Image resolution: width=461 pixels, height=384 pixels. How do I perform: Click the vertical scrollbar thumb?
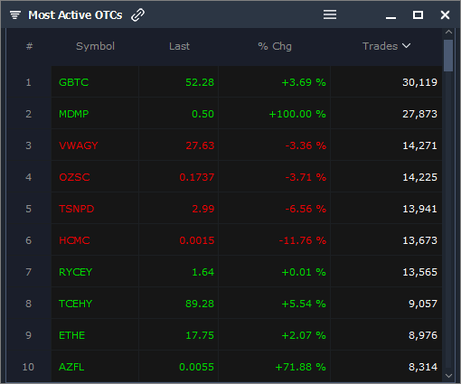[448, 55]
